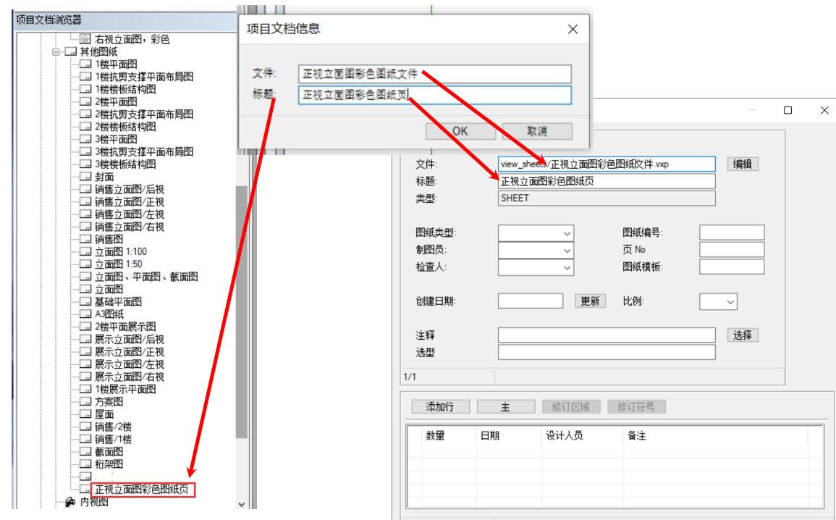Viewport: 836px width, 520px height.
Task: Click the 图纸编号 input field
Action: [x=732, y=232]
